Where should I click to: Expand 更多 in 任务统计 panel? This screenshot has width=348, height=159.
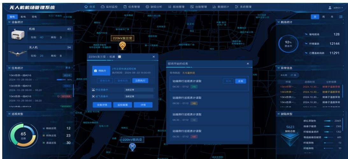[x=68, y=68]
